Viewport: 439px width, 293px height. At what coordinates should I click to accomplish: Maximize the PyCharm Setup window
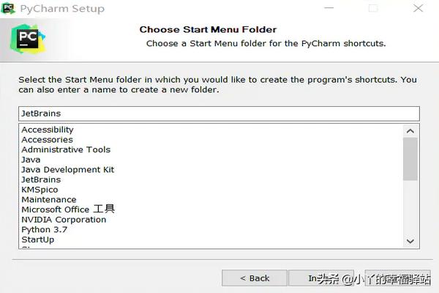tap(373, 9)
